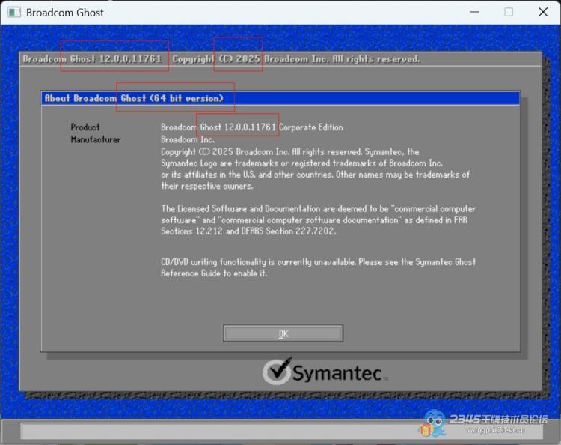Click the Symantec checkmark logo icon
561x445 pixels.
click(276, 372)
